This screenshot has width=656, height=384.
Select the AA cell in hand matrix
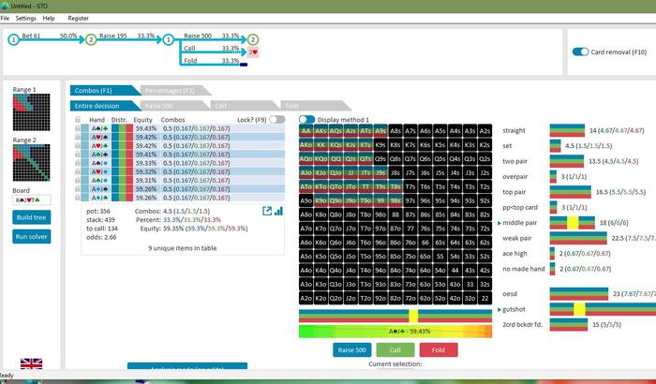306,130
